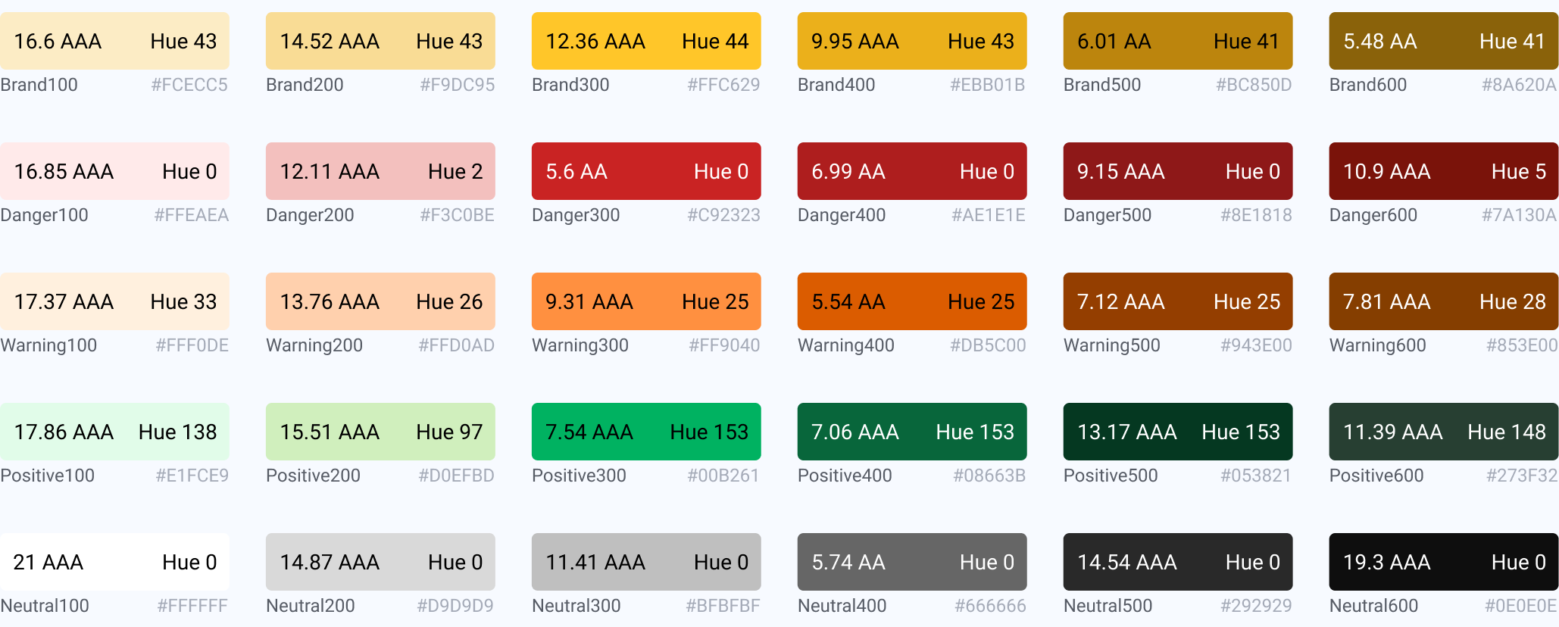Click the Danger200 pink swatch

coord(380,171)
